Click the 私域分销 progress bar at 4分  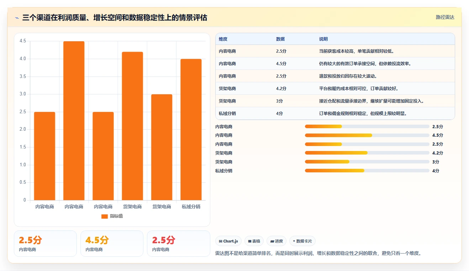[x=367, y=171]
